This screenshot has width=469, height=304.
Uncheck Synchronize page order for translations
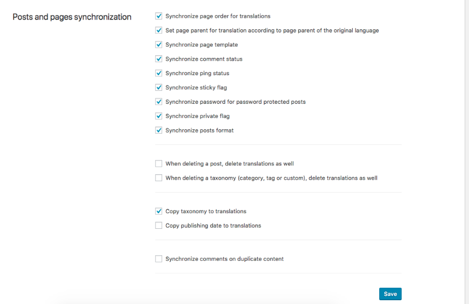(159, 16)
